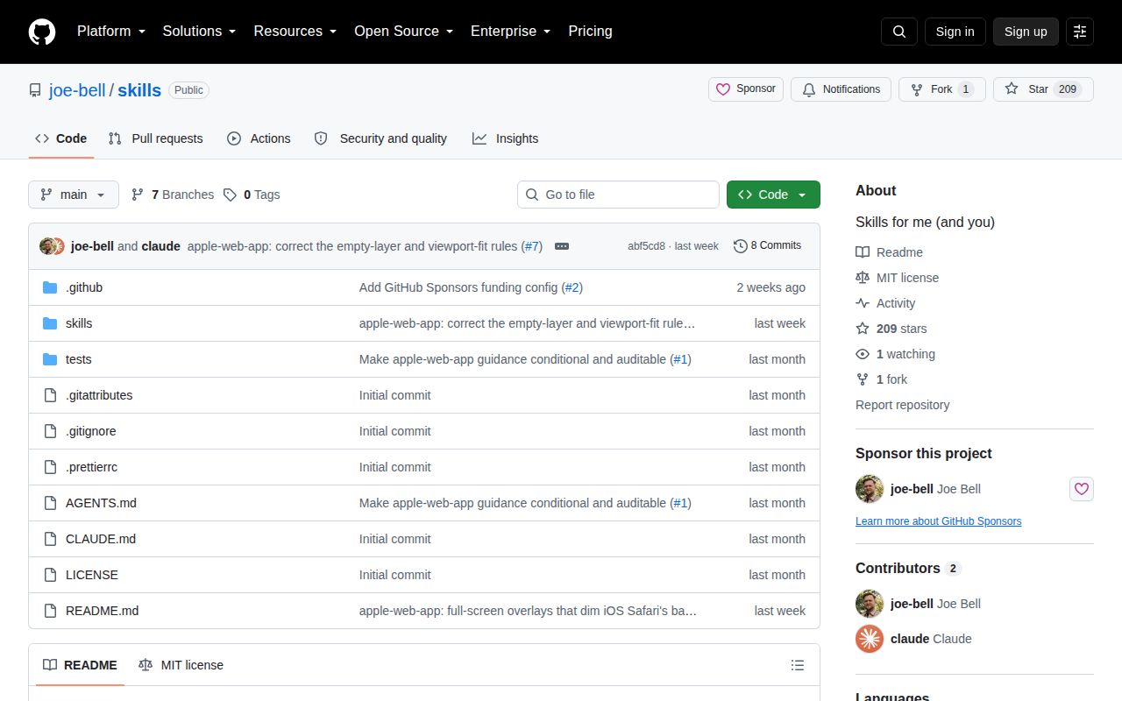Open the MIT license link in About

tap(898, 278)
